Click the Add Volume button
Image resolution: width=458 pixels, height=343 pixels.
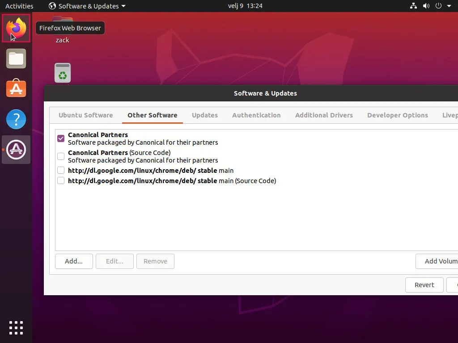(x=437, y=261)
